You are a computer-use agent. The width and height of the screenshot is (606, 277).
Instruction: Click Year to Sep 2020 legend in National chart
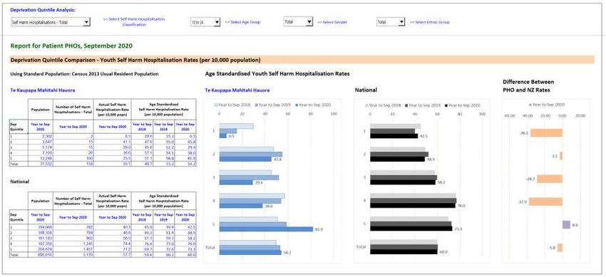coord(463,105)
